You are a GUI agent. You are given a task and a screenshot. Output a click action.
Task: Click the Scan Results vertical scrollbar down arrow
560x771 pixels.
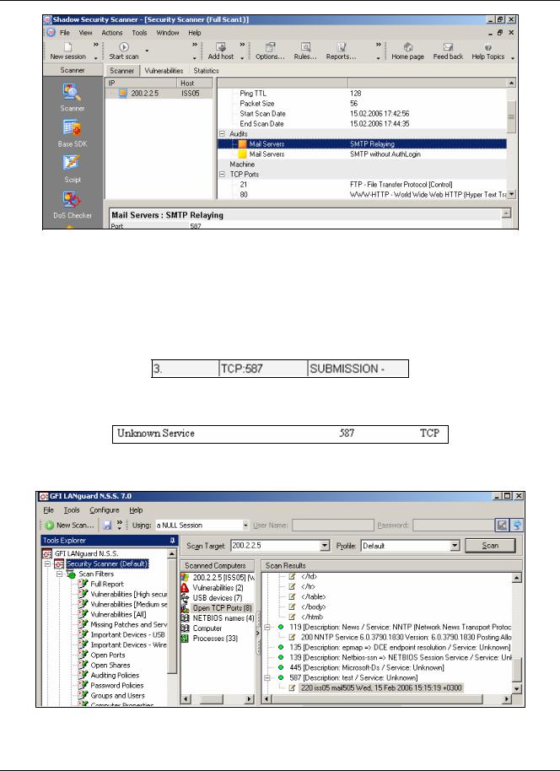point(517,689)
